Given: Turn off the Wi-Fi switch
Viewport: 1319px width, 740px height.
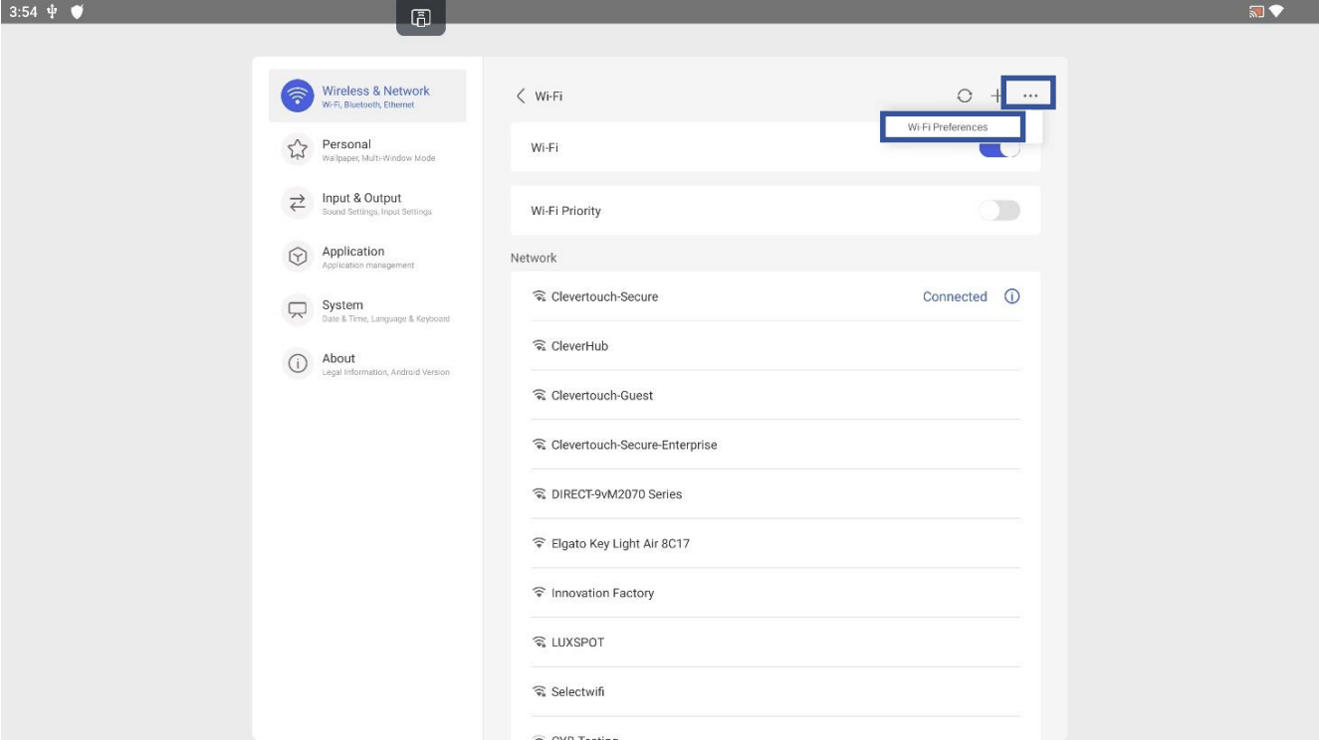Looking at the screenshot, I should [x=999, y=147].
